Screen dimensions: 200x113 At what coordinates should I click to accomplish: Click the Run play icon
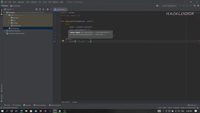pyautogui.click(x=180, y=6)
